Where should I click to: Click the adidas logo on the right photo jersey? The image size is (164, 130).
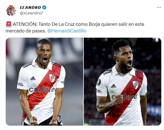pyautogui.click(x=114, y=86)
